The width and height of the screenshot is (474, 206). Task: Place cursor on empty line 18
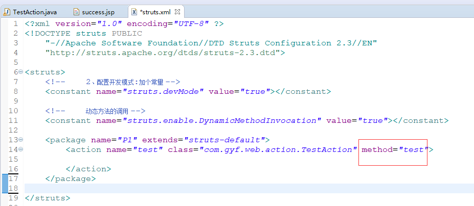tap(249, 188)
